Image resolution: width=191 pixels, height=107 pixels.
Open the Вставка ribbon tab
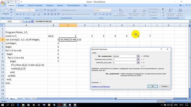[21, 5]
